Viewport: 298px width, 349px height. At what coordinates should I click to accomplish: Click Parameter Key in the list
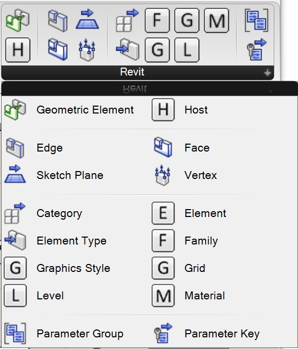pyautogui.click(x=207, y=334)
